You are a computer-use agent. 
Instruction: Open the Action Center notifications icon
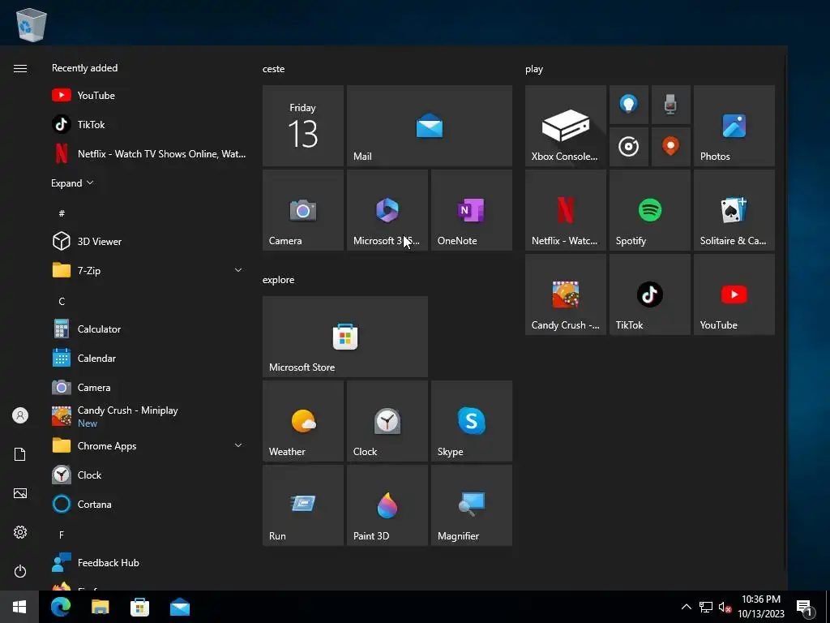click(805, 607)
